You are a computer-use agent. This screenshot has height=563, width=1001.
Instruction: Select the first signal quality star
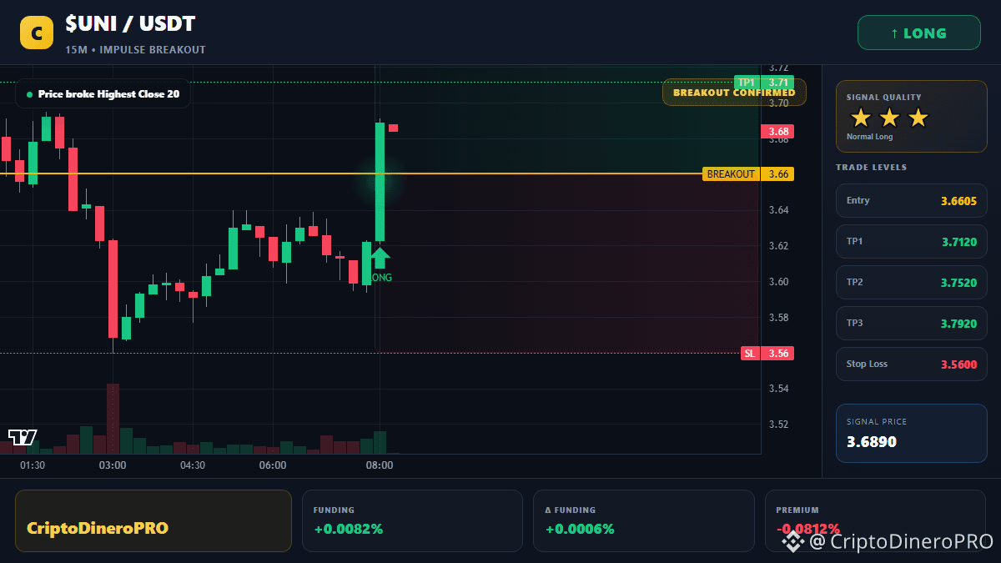pos(860,118)
